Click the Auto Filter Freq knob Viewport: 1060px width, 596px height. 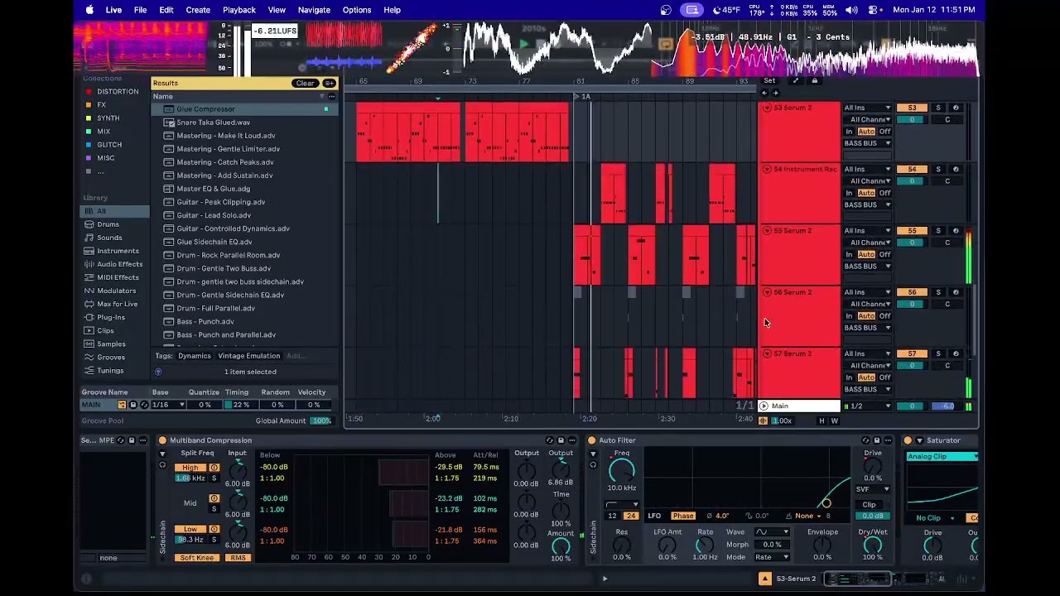621,471
